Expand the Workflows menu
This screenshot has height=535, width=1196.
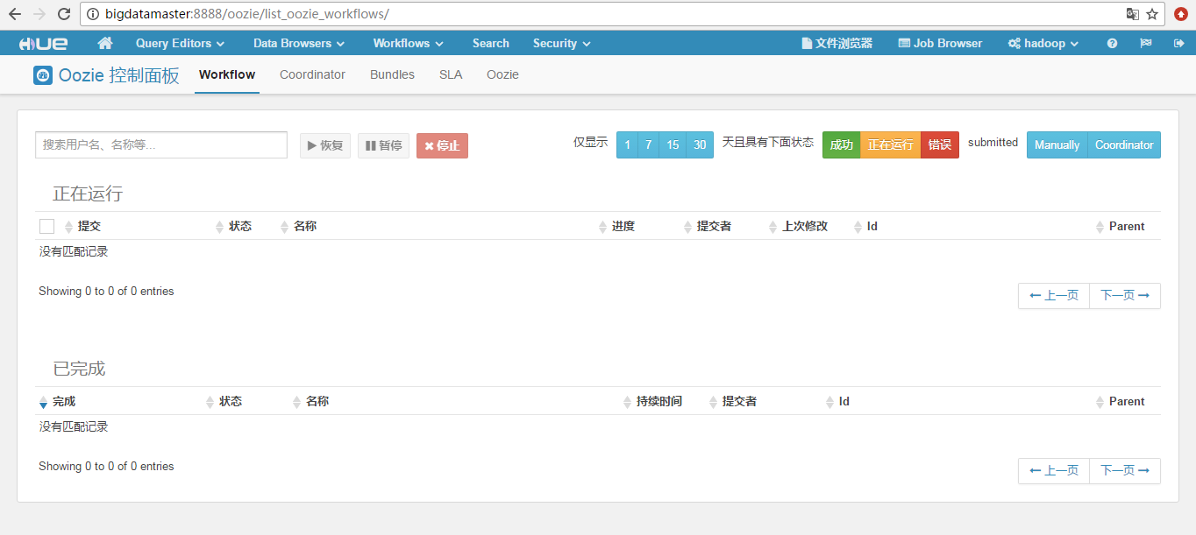(x=408, y=43)
